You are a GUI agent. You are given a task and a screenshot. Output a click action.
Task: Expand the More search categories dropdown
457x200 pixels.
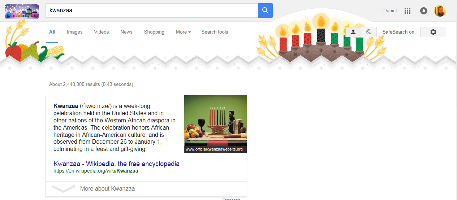tap(184, 32)
